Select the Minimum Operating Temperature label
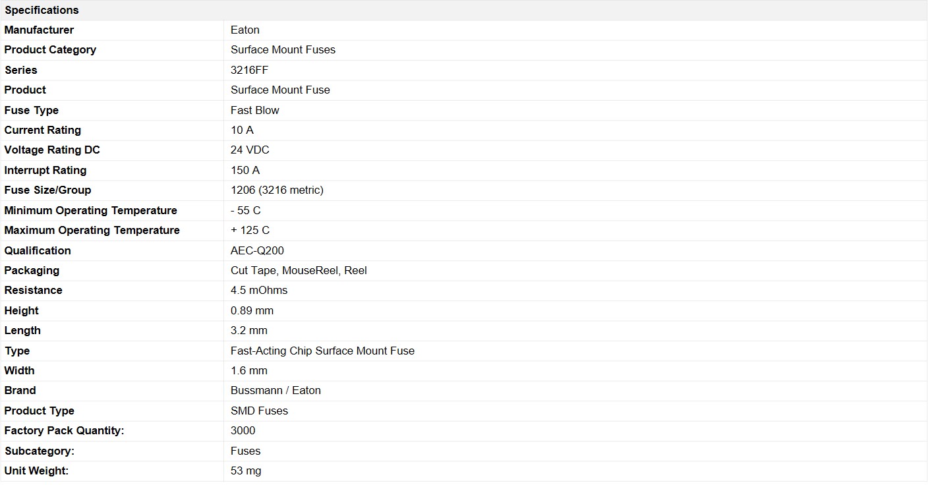The width and height of the screenshot is (928, 485). [x=91, y=210]
